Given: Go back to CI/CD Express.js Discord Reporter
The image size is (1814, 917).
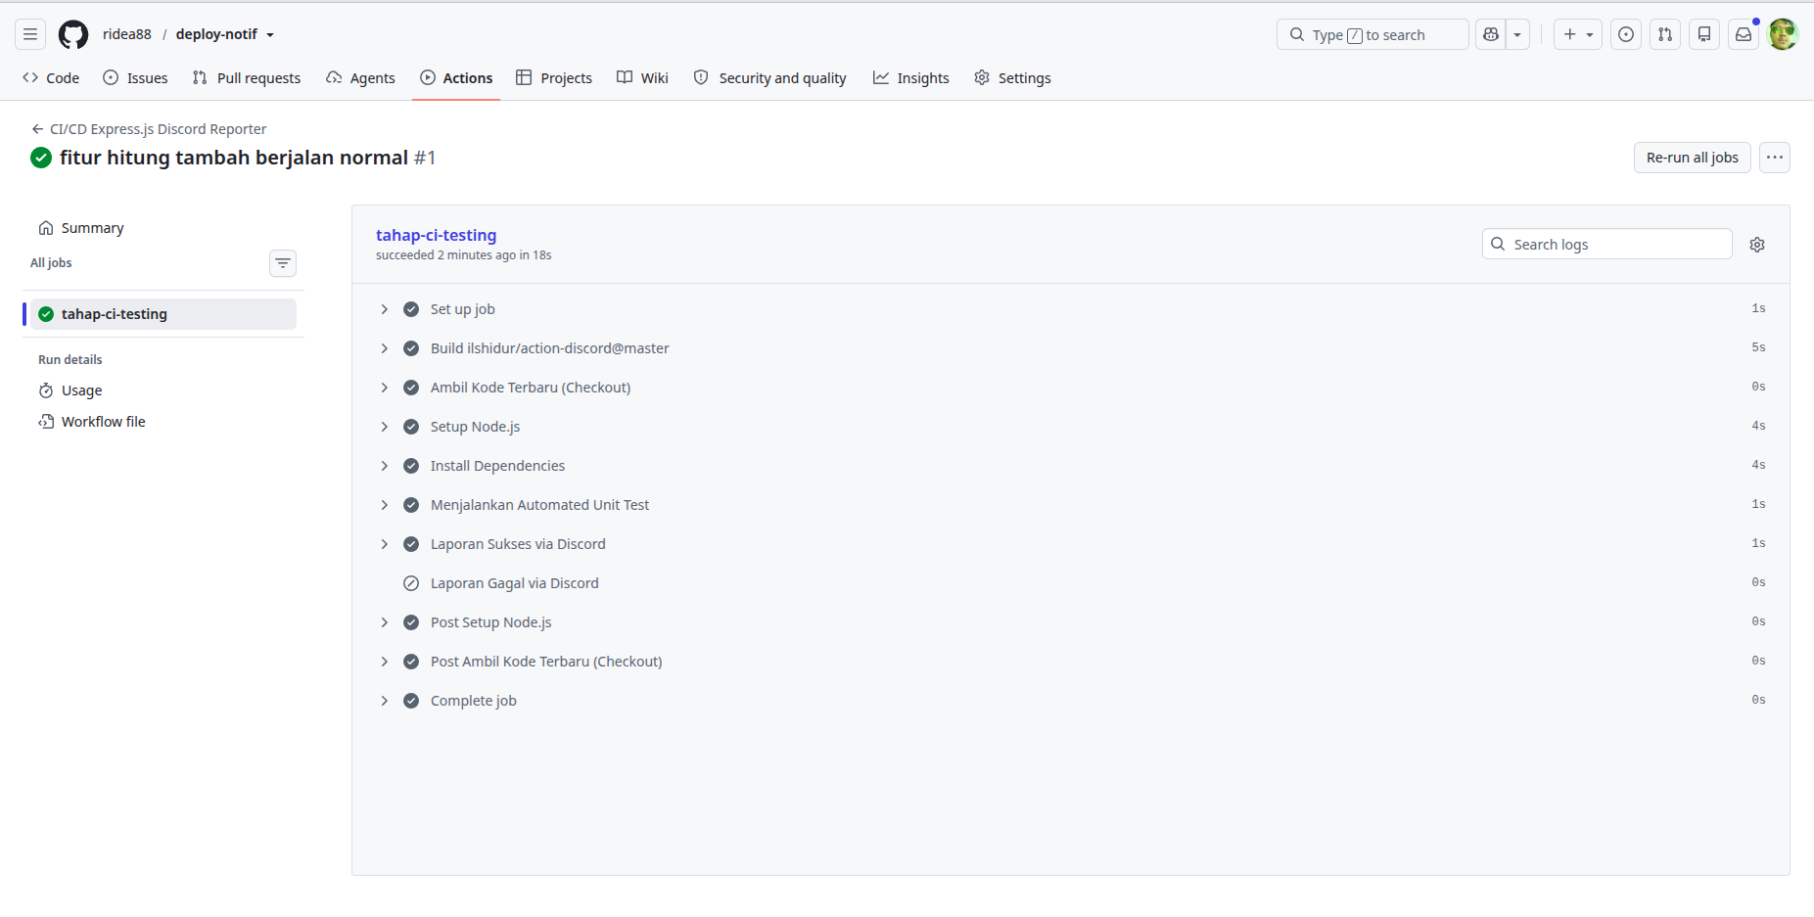Looking at the screenshot, I should pyautogui.click(x=149, y=129).
